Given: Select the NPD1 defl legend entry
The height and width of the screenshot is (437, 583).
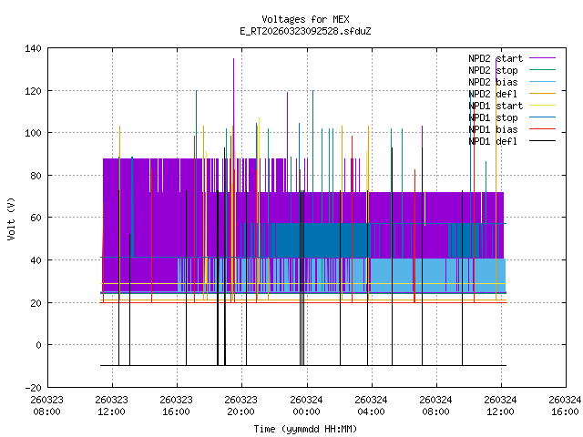Looking at the screenshot, I should [x=492, y=140].
